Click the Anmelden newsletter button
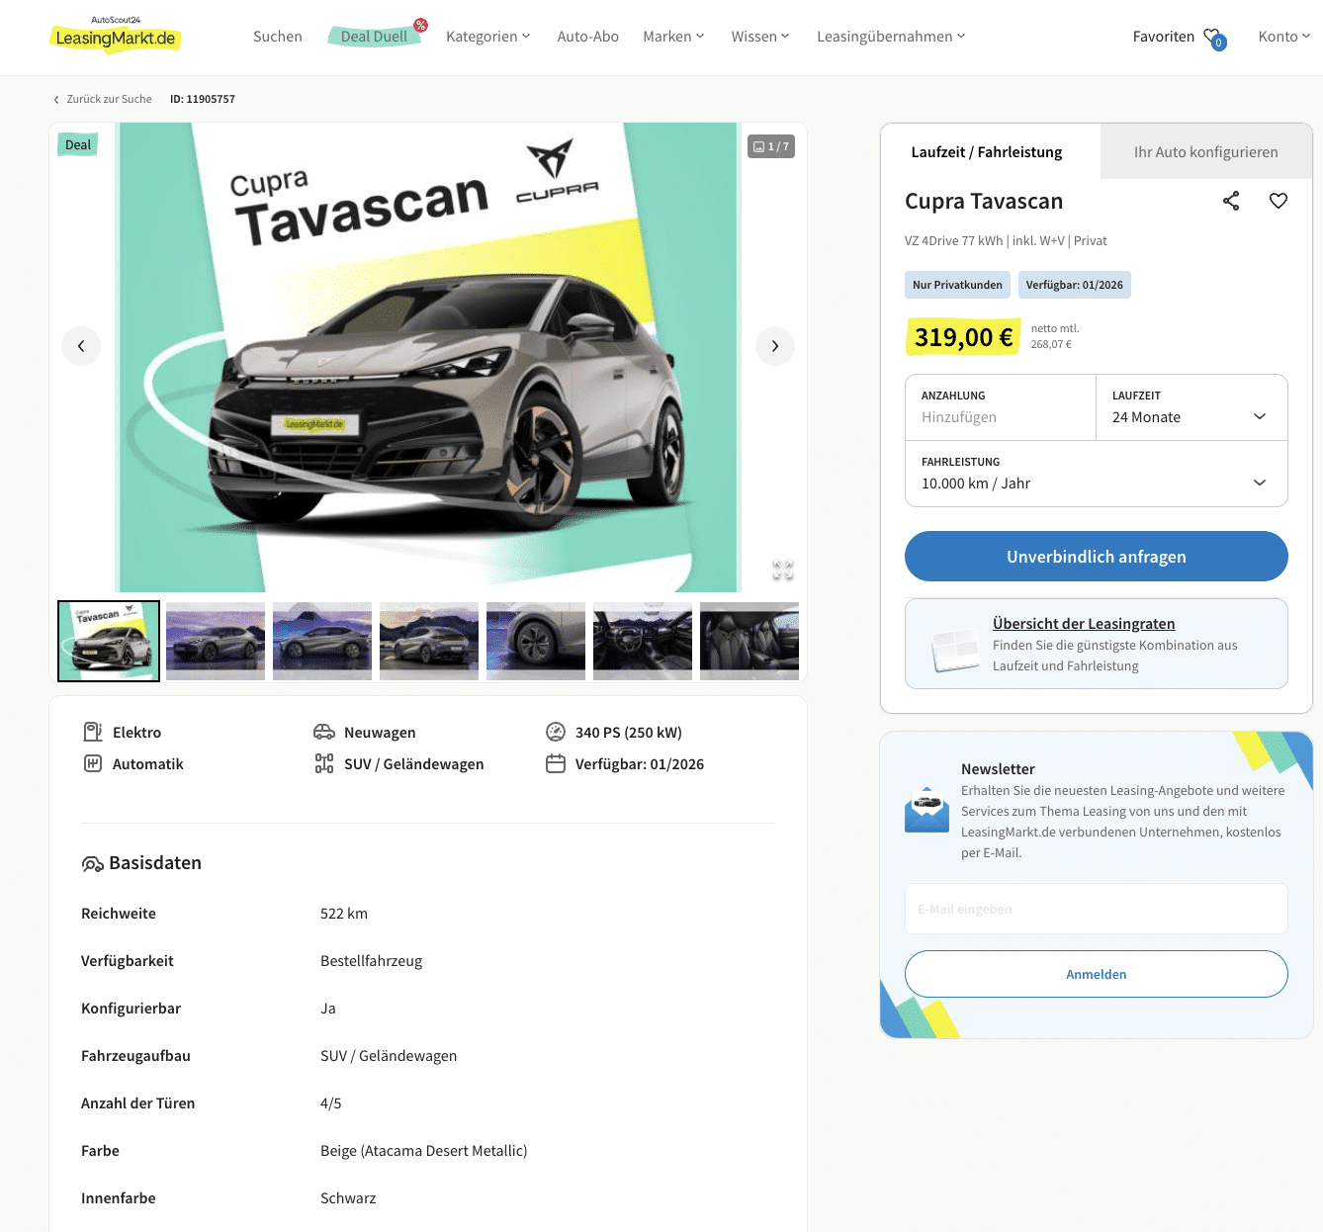Viewport: 1323px width, 1232px height. [x=1097, y=974]
